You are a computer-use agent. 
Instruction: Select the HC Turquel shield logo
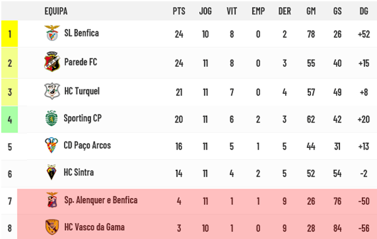coord(52,91)
